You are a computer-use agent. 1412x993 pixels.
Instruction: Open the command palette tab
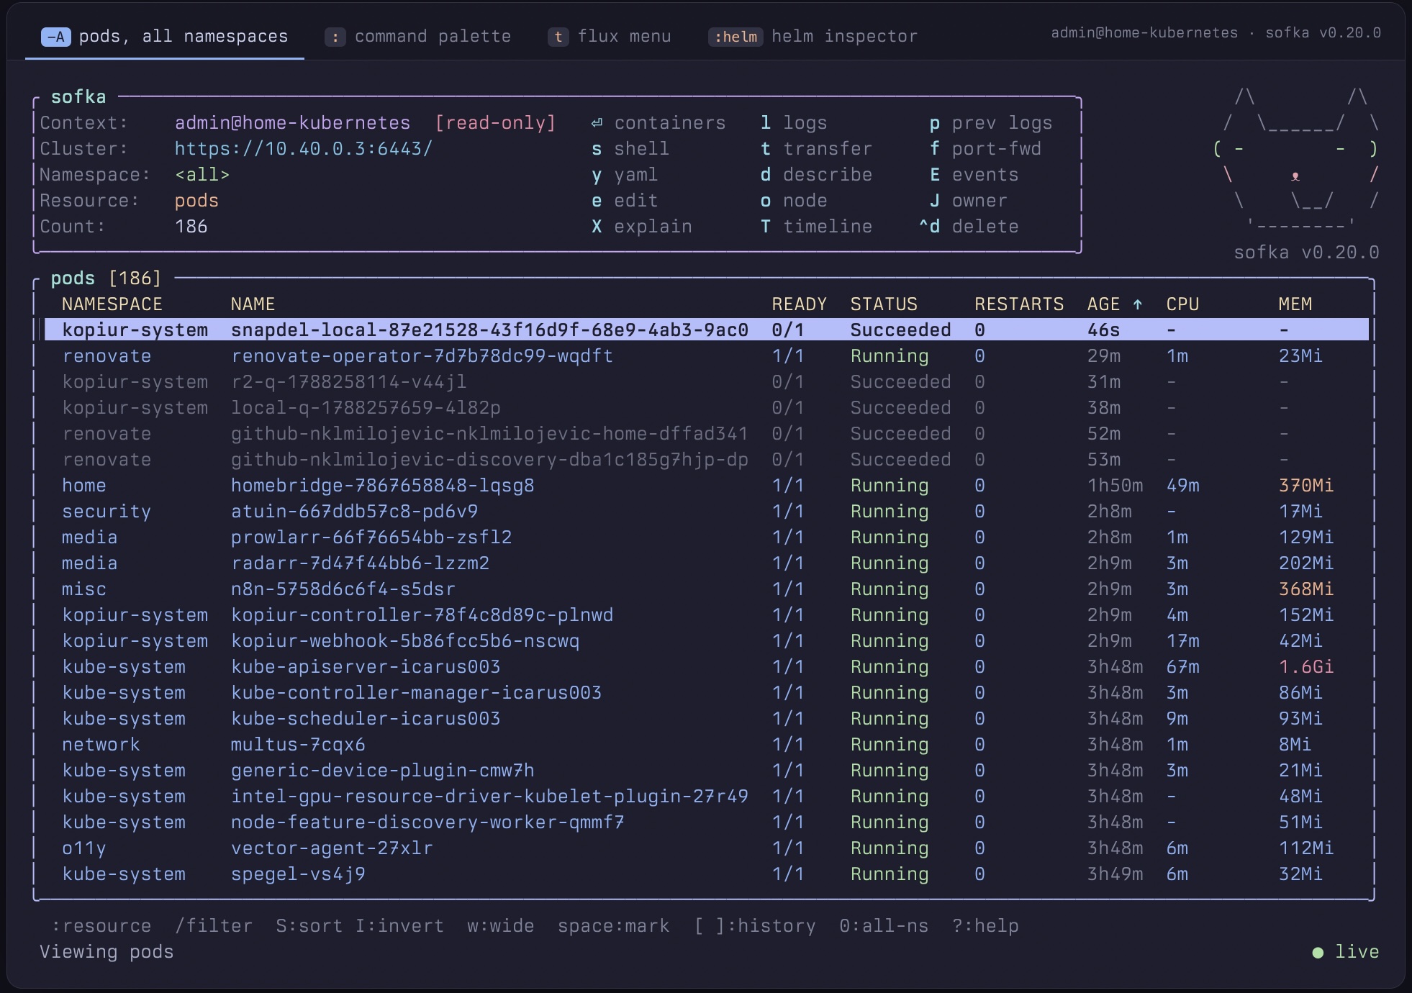pyautogui.click(x=417, y=37)
